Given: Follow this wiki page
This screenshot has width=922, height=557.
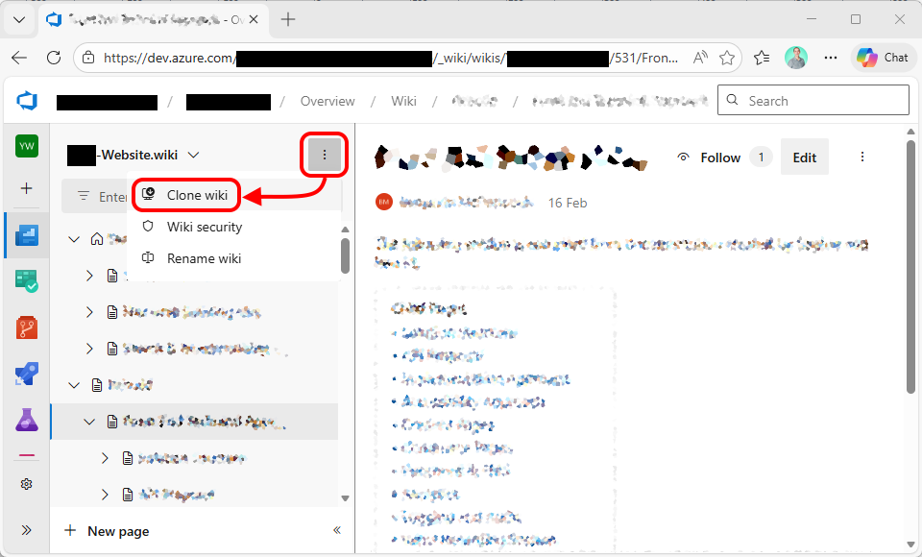Looking at the screenshot, I should [x=710, y=157].
